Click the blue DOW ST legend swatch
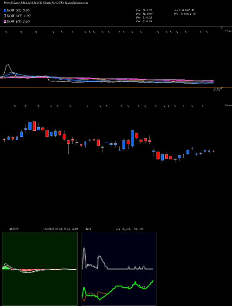 pos(5,10)
